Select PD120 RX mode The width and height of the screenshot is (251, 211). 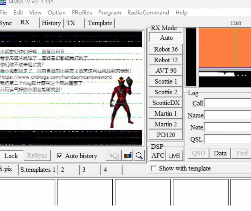[166, 135]
